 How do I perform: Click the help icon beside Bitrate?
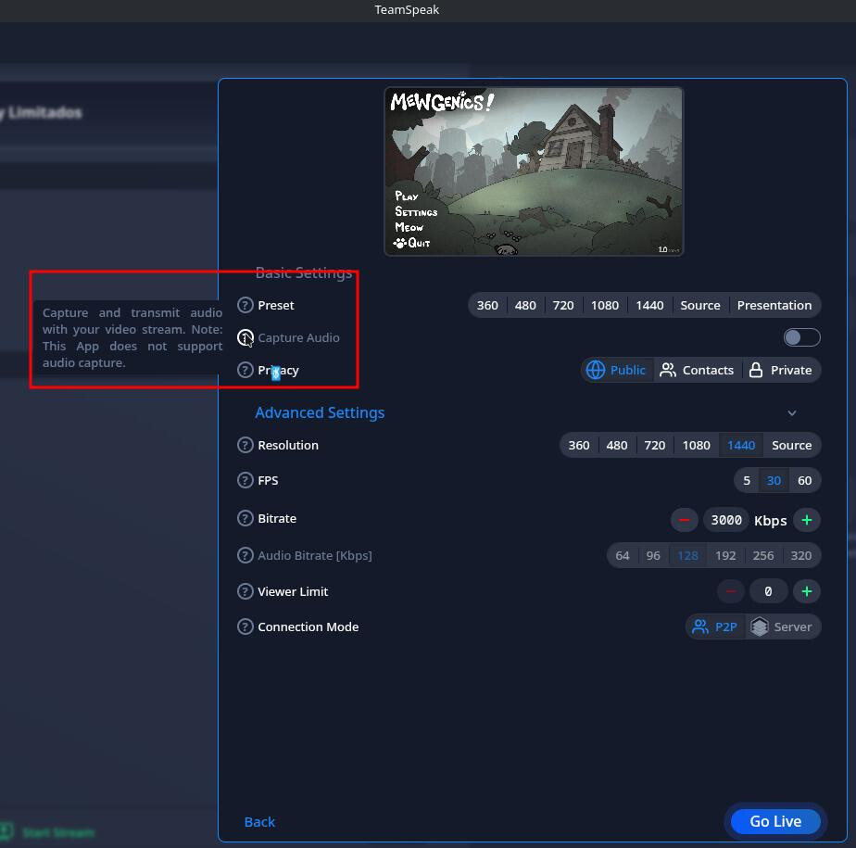coord(245,518)
